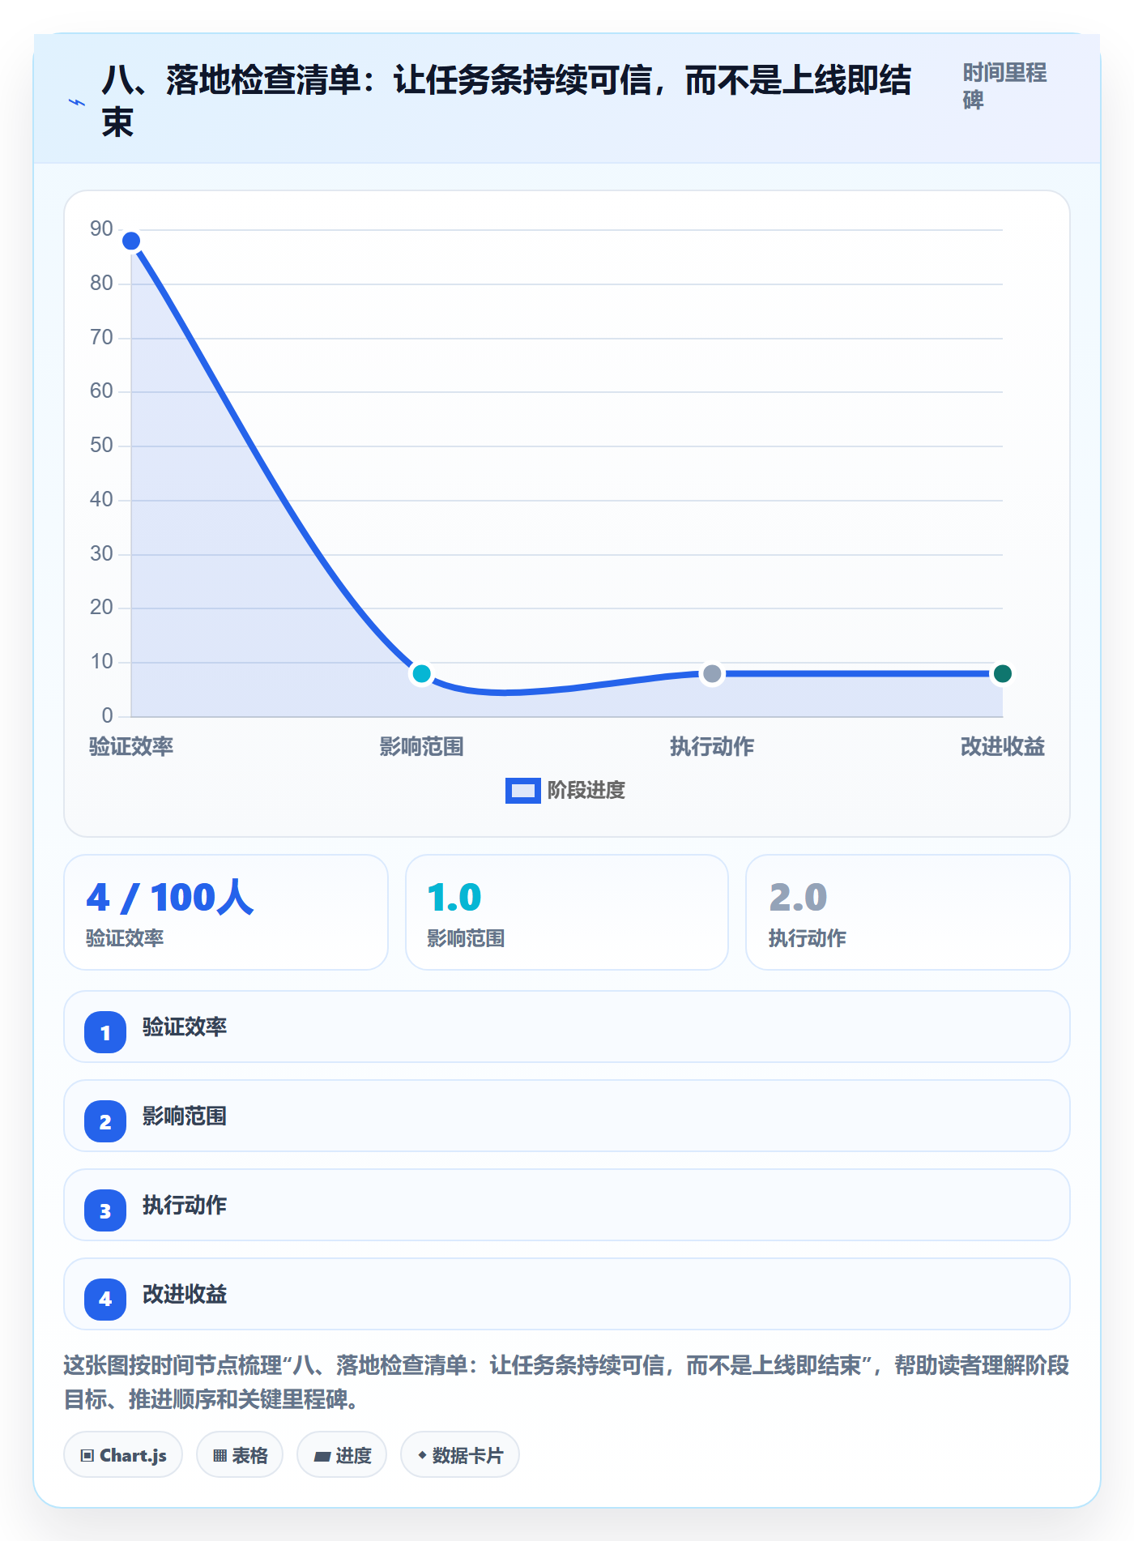This screenshot has width=1134, height=1541.
Task: Click the cyan data point at 影响范围
Action: point(421,673)
